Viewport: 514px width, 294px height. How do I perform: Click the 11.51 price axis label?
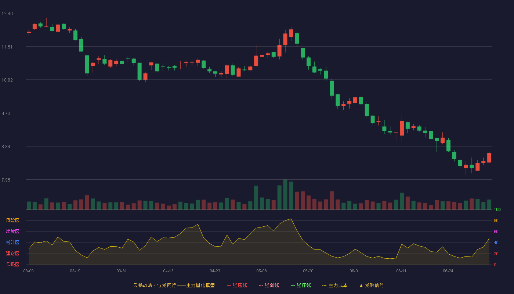coord(7,47)
